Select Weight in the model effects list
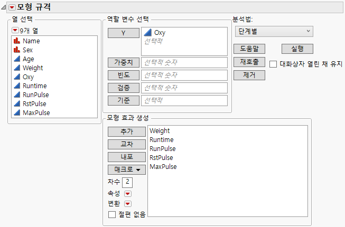Image resolution: width=345 pixels, height=227 pixels. coord(160,131)
